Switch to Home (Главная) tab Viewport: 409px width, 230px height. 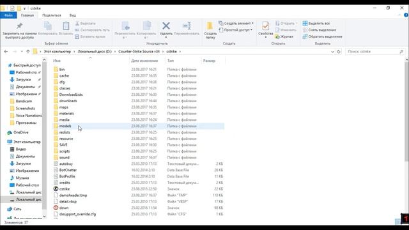[27, 15]
